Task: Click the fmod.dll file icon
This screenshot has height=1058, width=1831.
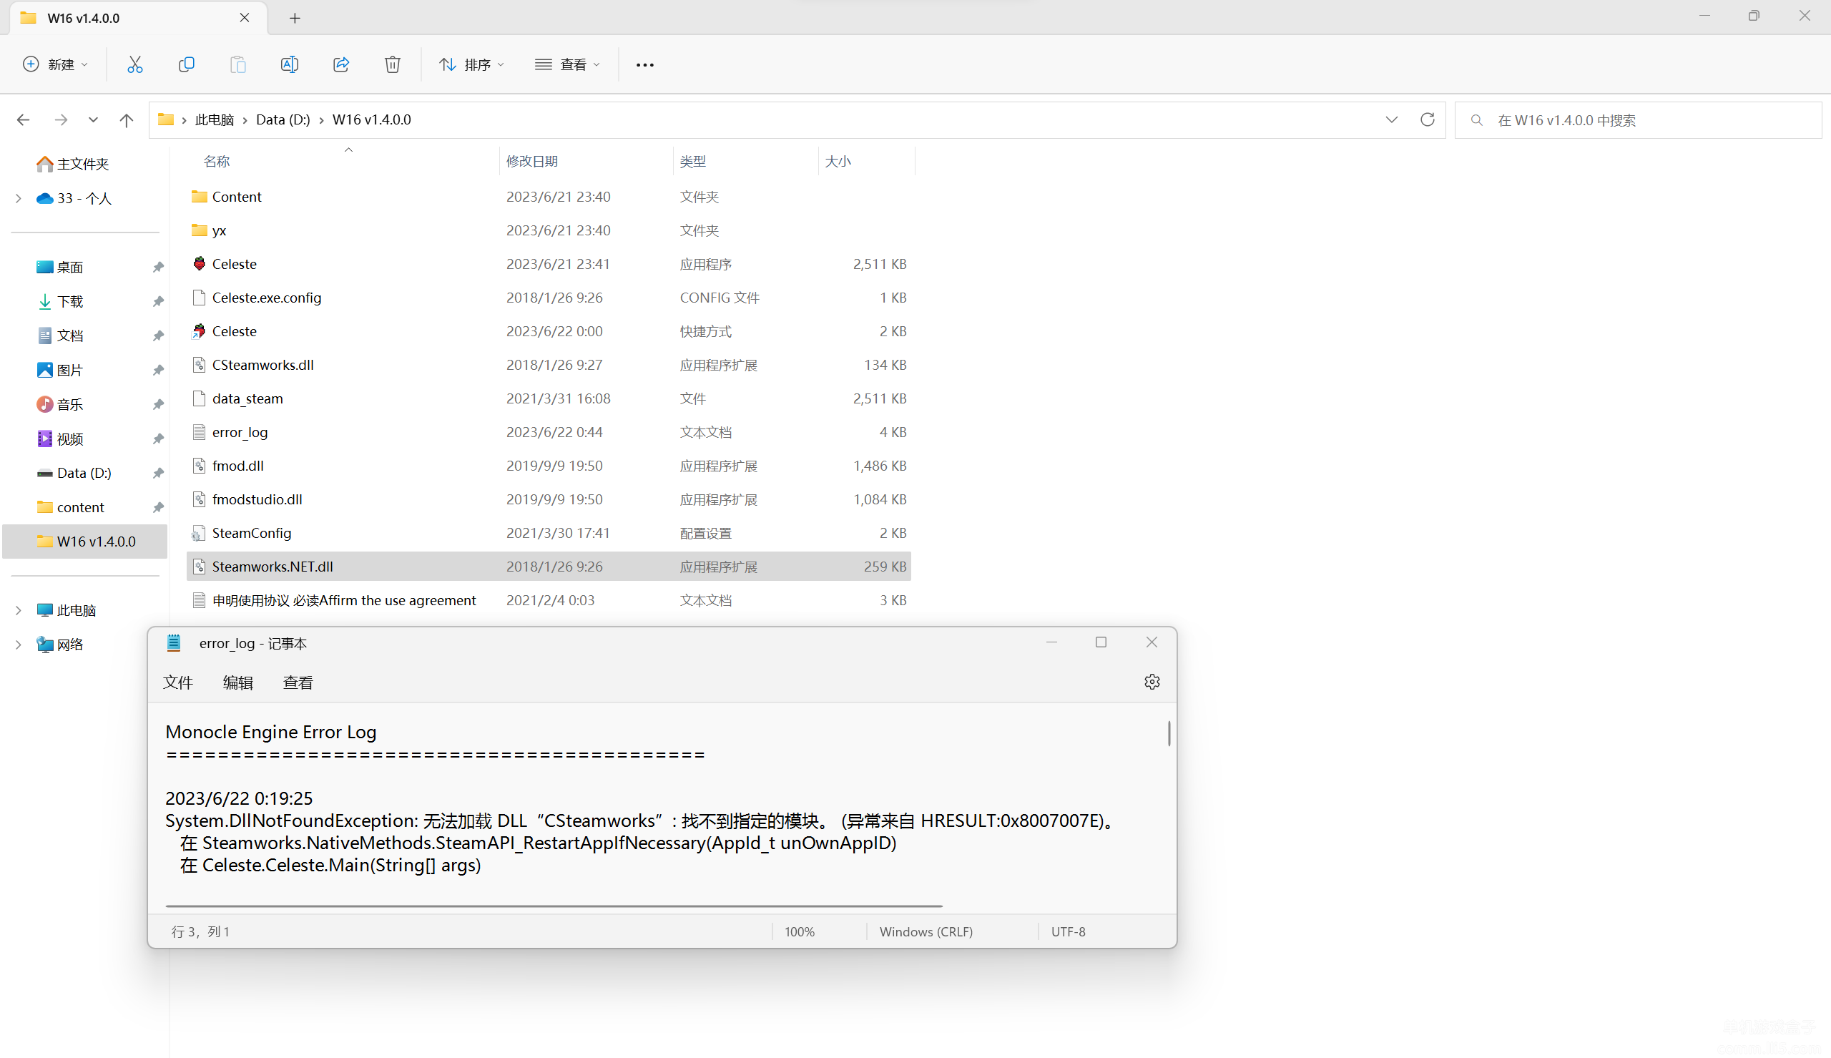Action: pos(199,466)
